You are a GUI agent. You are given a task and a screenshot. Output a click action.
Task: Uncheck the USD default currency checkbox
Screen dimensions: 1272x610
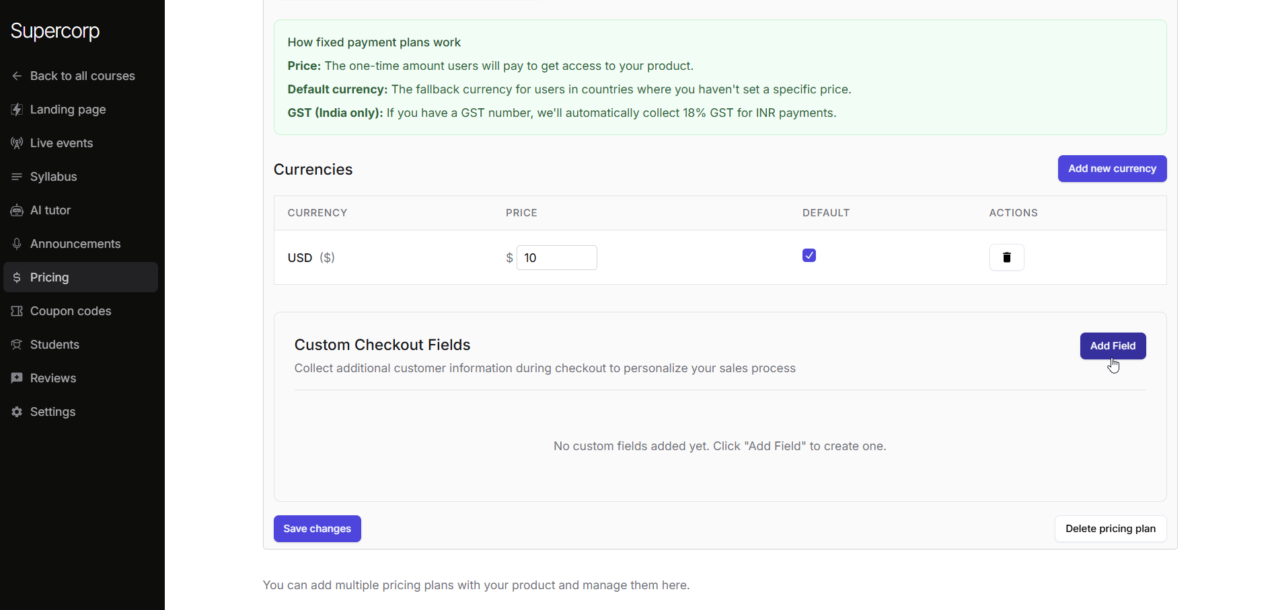point(809,255)
